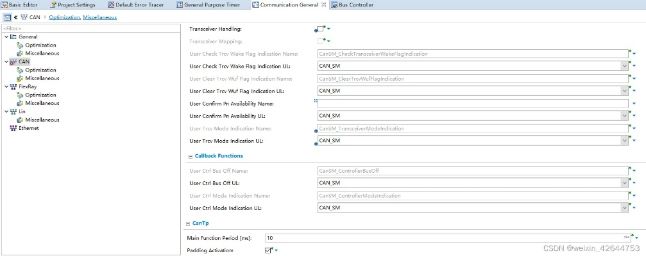
Task: Enable the Transceiver Handling checkbox
Action: 321,29
